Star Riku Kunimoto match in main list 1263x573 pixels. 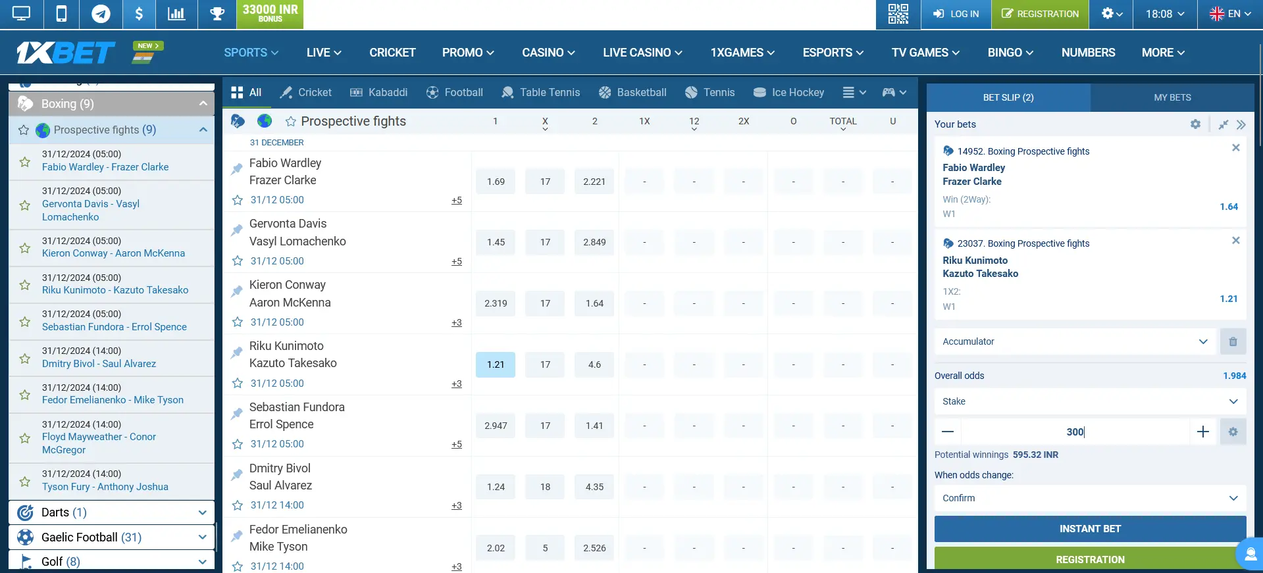pyautogui.click(x=238, y=383)
